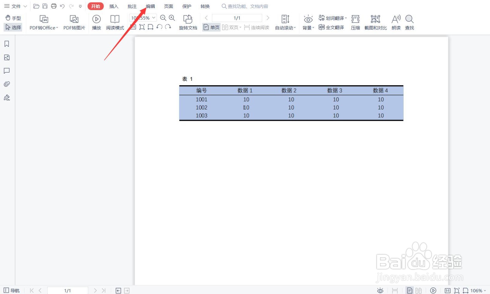The height and width of the screenshot is (294, 490).
Task: Toggle the 导航 navigation pane
Action: (x=11, y=290)
